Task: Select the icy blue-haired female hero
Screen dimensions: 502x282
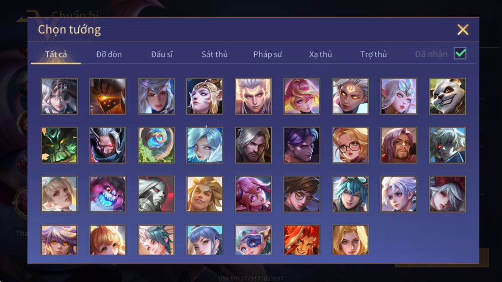Action: click(205, 145)
